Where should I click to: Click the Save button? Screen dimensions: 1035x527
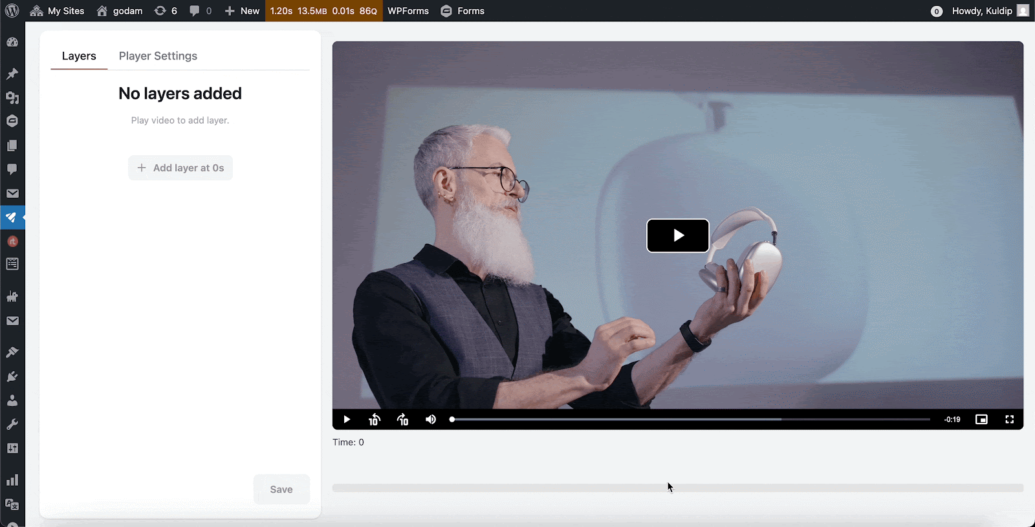(281, 489)
